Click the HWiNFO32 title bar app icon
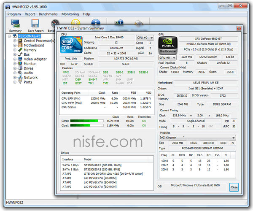253x211 pixels. tap(8, 7)
